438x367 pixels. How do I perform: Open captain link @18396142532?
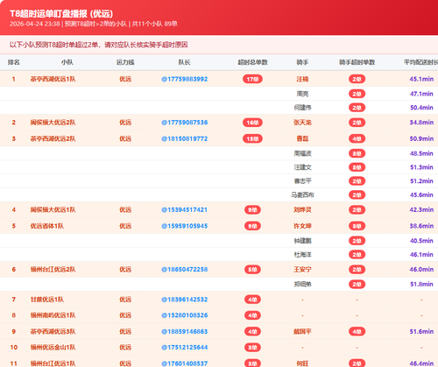[x=185, y=300]
